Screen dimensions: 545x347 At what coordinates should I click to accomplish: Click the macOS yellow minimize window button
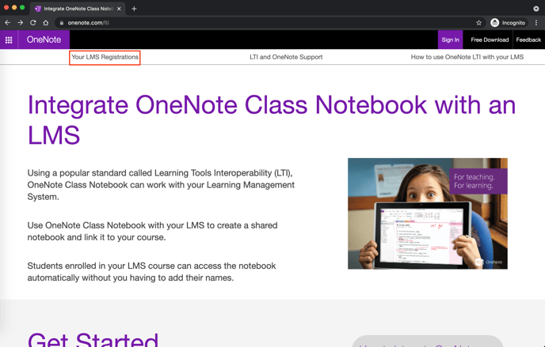click(x=14, y=7)
